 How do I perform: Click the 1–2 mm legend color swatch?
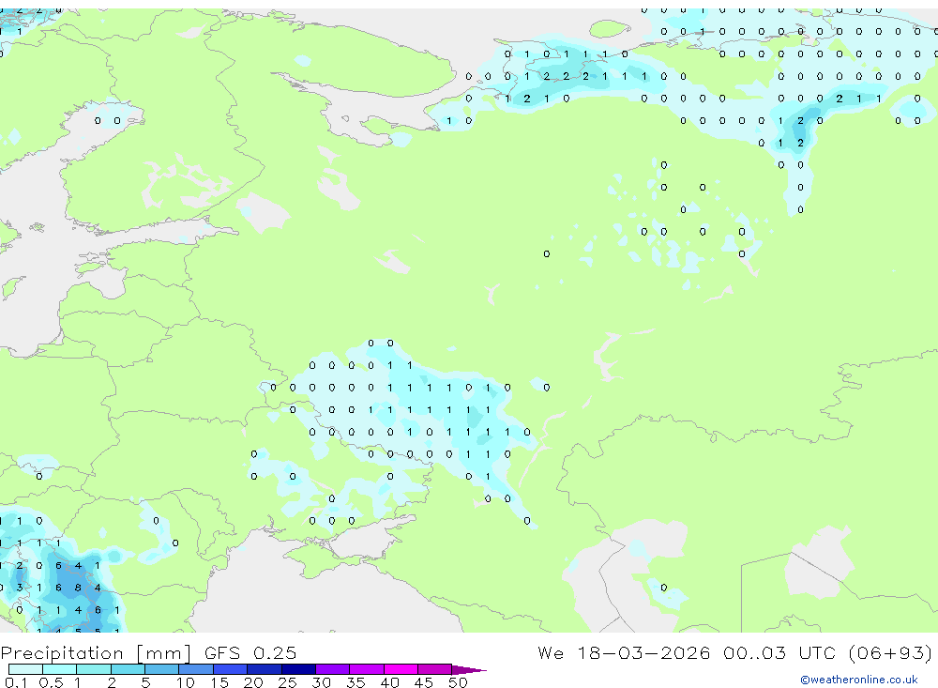(94, 669)
